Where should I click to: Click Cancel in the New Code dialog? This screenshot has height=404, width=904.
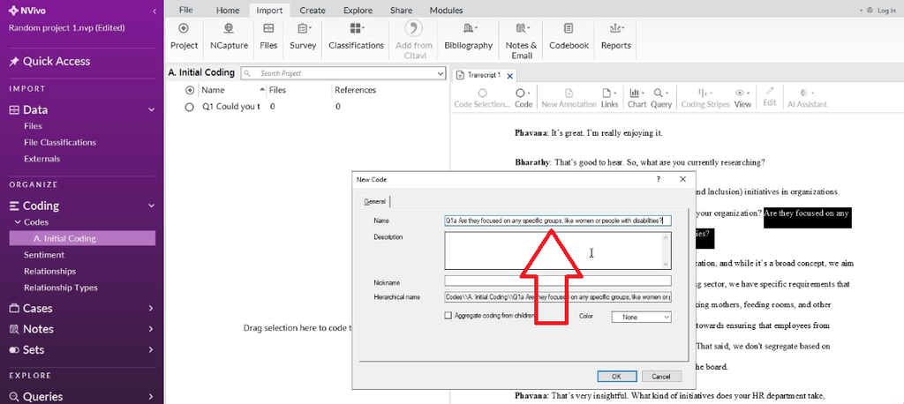click(661, 376)
